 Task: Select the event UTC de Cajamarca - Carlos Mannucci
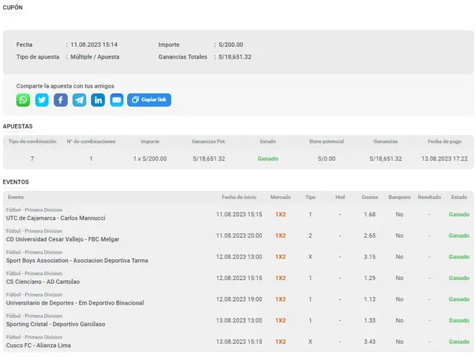click(56, 218)
